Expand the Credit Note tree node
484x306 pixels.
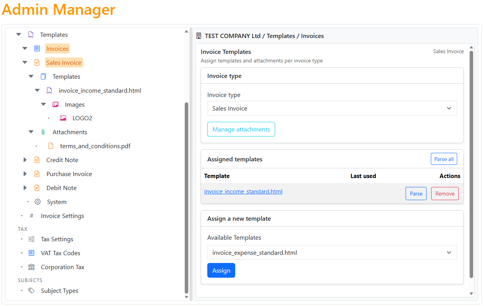(24, 160)
